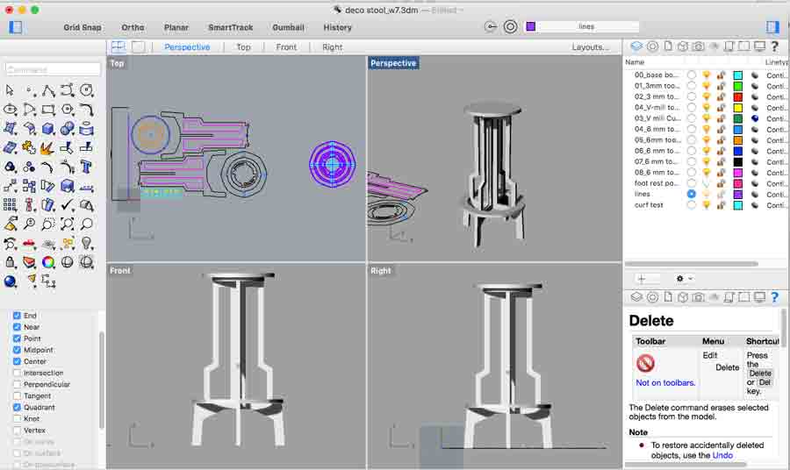Screen dimensions: 790x470
Task: Open the layer gear options dropdown
Action: 684,278
